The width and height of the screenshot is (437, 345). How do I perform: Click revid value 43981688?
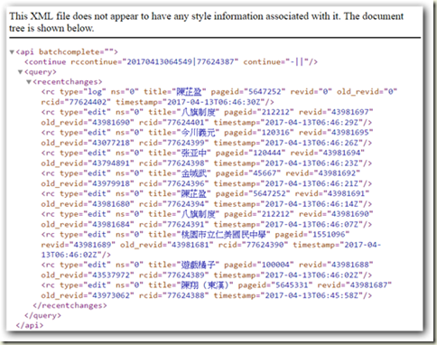(x=350, y=265)
